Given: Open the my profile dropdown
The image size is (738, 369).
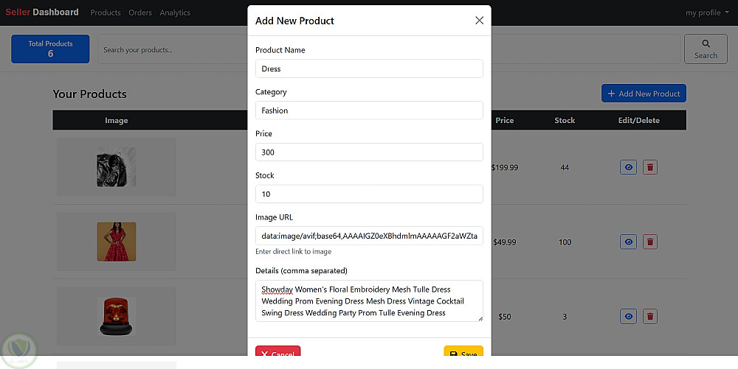Looking at the screenshot, I should point(707,13).
